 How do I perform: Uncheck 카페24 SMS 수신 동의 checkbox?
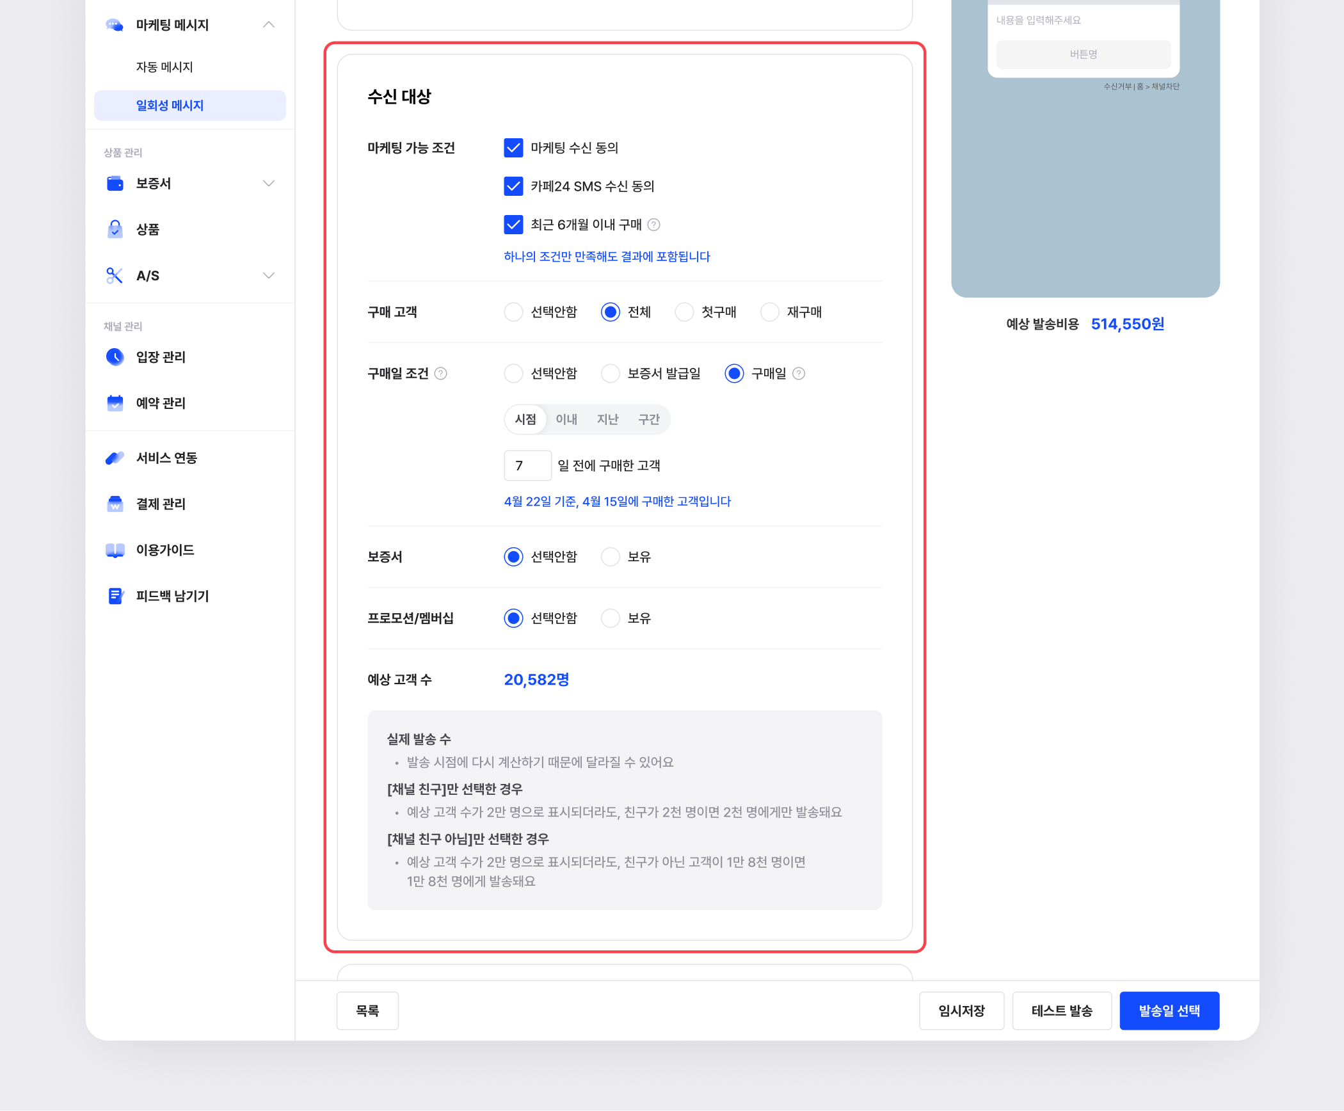(x=513, y=186)
